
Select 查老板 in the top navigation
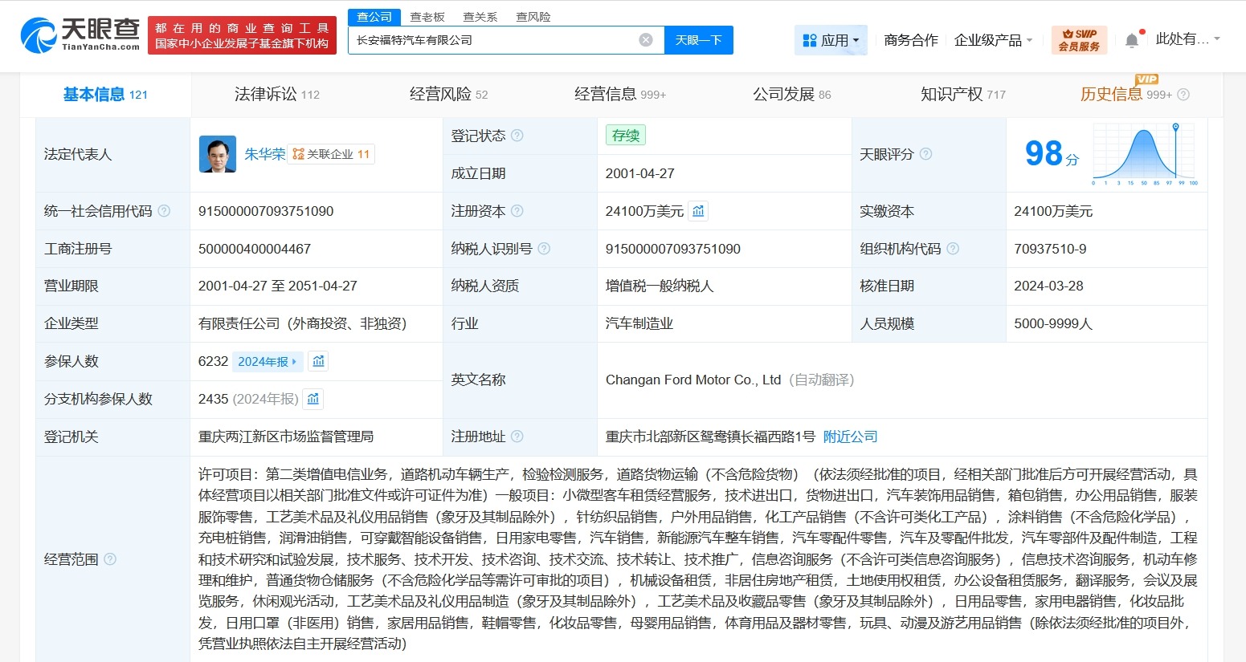(x=427, y=16)
